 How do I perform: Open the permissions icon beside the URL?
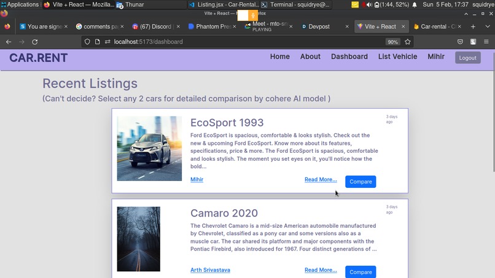click(x=107, y=42)
